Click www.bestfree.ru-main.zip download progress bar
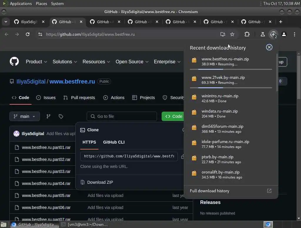 pos(231,69)
